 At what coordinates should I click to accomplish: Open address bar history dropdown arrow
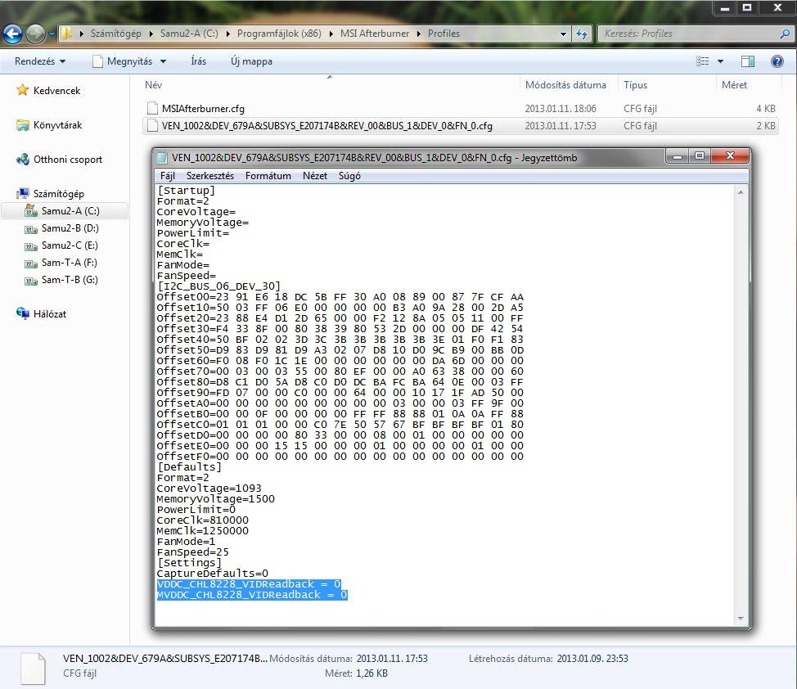tap(563, 34)
